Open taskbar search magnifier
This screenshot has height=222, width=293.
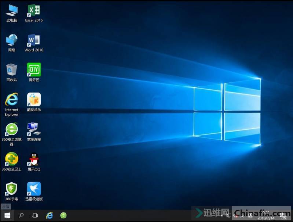tap(21, 215)
